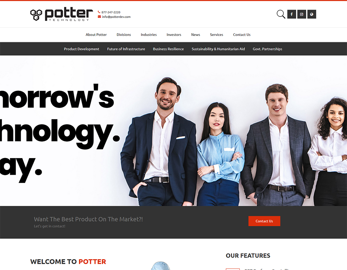This screenshot has width=347, height=270.
Task: Open Product Development in the dark bar
Action: pyautogui.click(x=82, y=49)
